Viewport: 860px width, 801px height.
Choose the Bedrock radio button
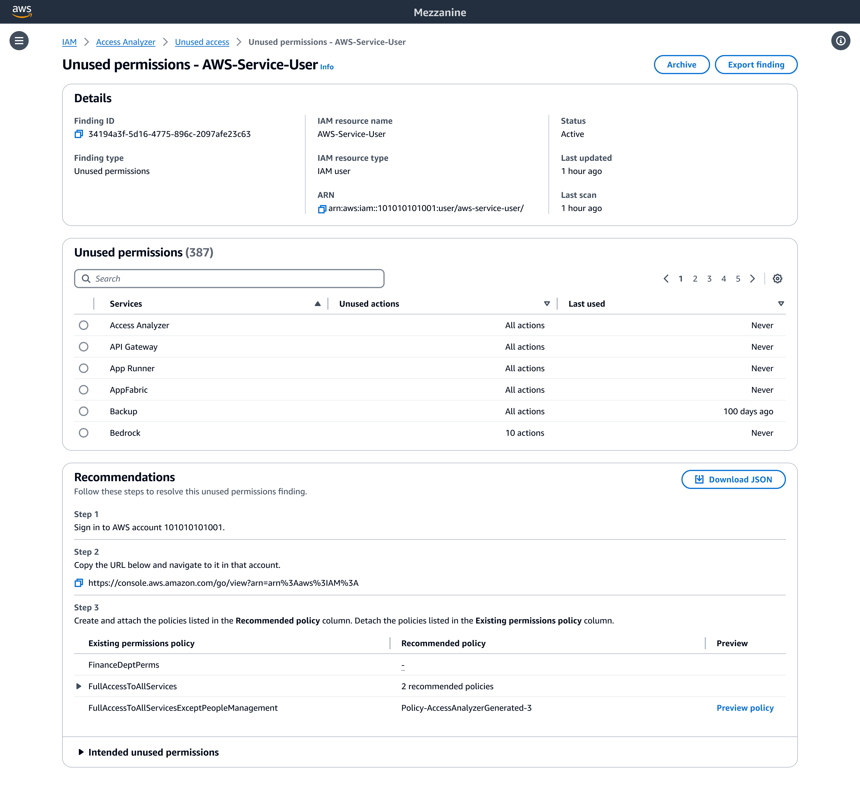(x=84, y=433)
